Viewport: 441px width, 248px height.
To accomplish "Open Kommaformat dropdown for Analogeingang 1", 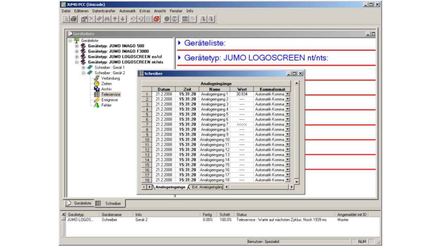I will (x=288, y=94).
